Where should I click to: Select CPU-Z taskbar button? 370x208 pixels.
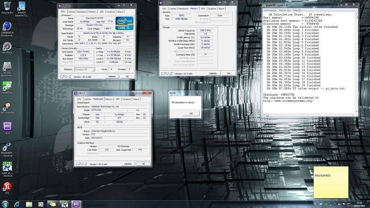pyautogui.click(x=76, y=204)
